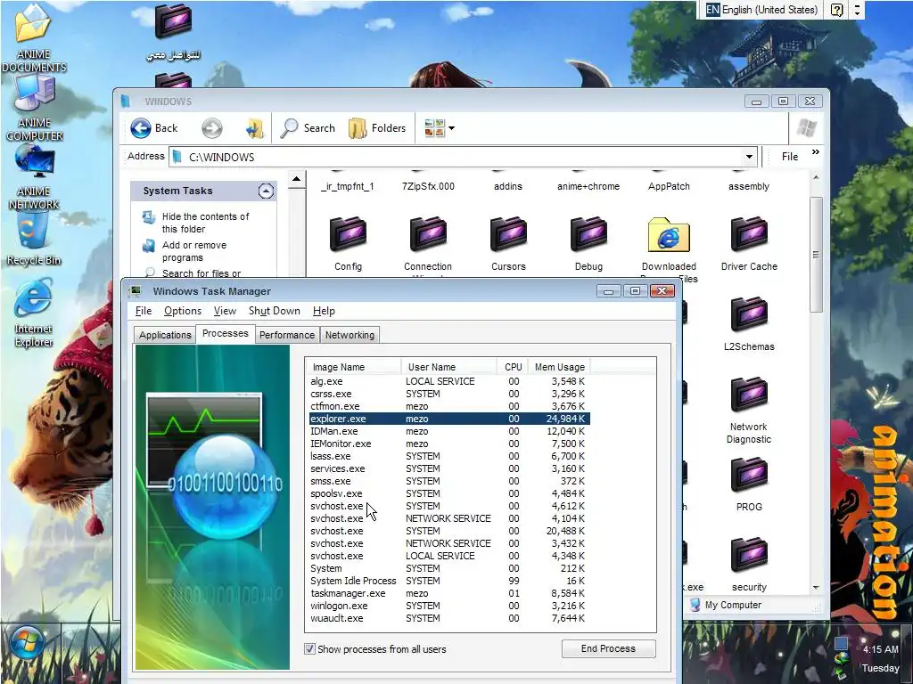
Task: Open the Options menu in Task Manager
Action: (182, 311)
